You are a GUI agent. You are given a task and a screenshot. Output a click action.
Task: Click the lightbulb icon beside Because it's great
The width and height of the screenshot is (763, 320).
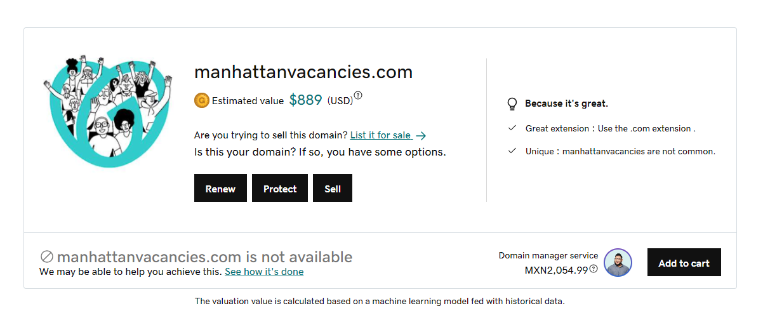pyautogui.click(x=512, y=103)
